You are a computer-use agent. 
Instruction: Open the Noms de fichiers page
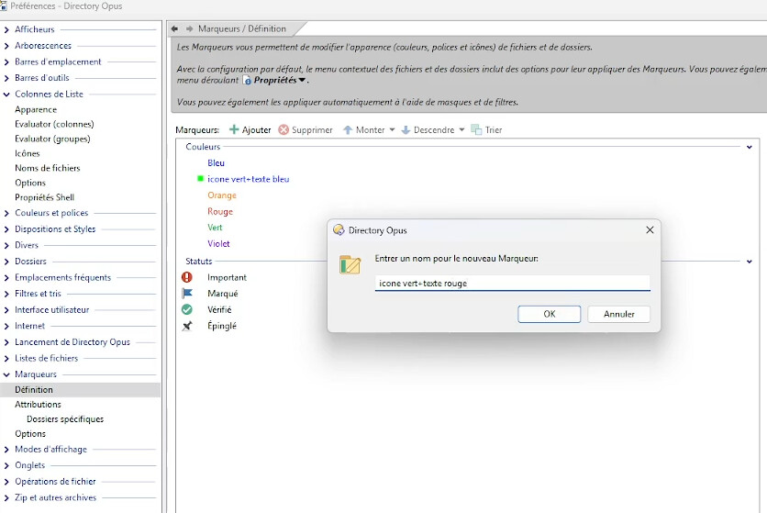48,168
